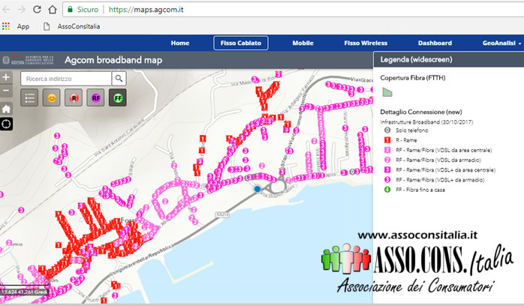Open the layer list icon button

click(x=30, y=97)
